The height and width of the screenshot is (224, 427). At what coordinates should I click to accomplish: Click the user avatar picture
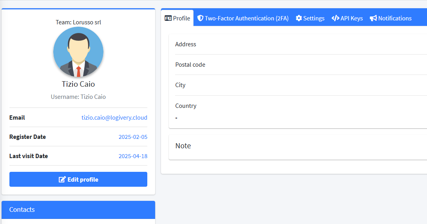78,52
